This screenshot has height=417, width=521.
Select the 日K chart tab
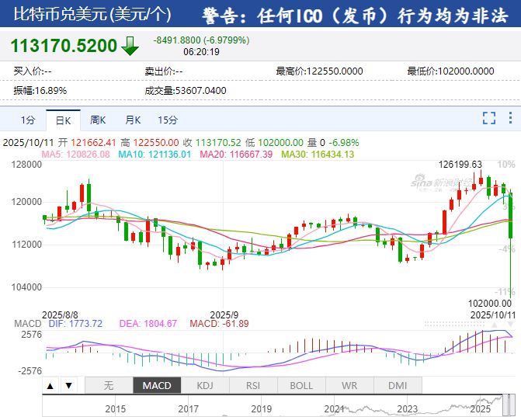coord(62,120)
